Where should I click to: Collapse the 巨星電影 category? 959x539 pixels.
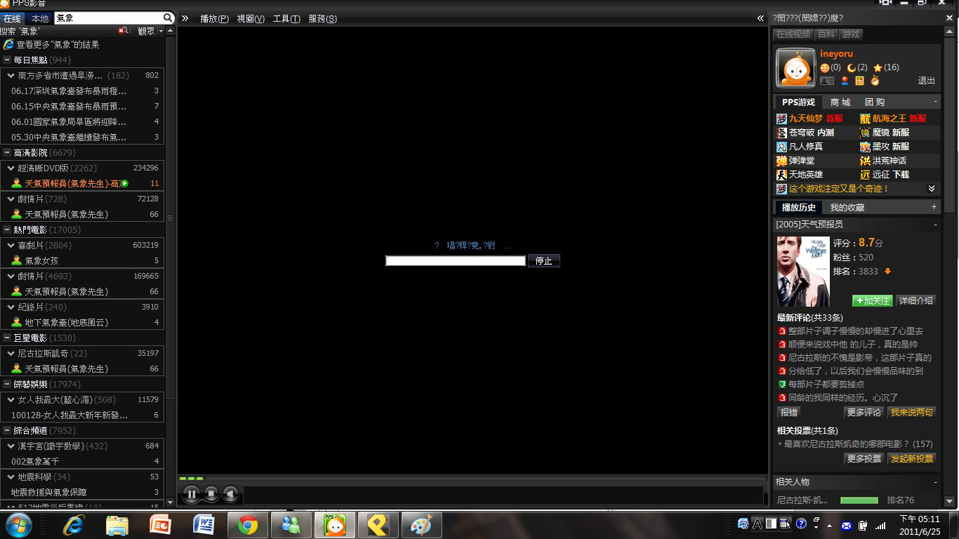point(7,338)
